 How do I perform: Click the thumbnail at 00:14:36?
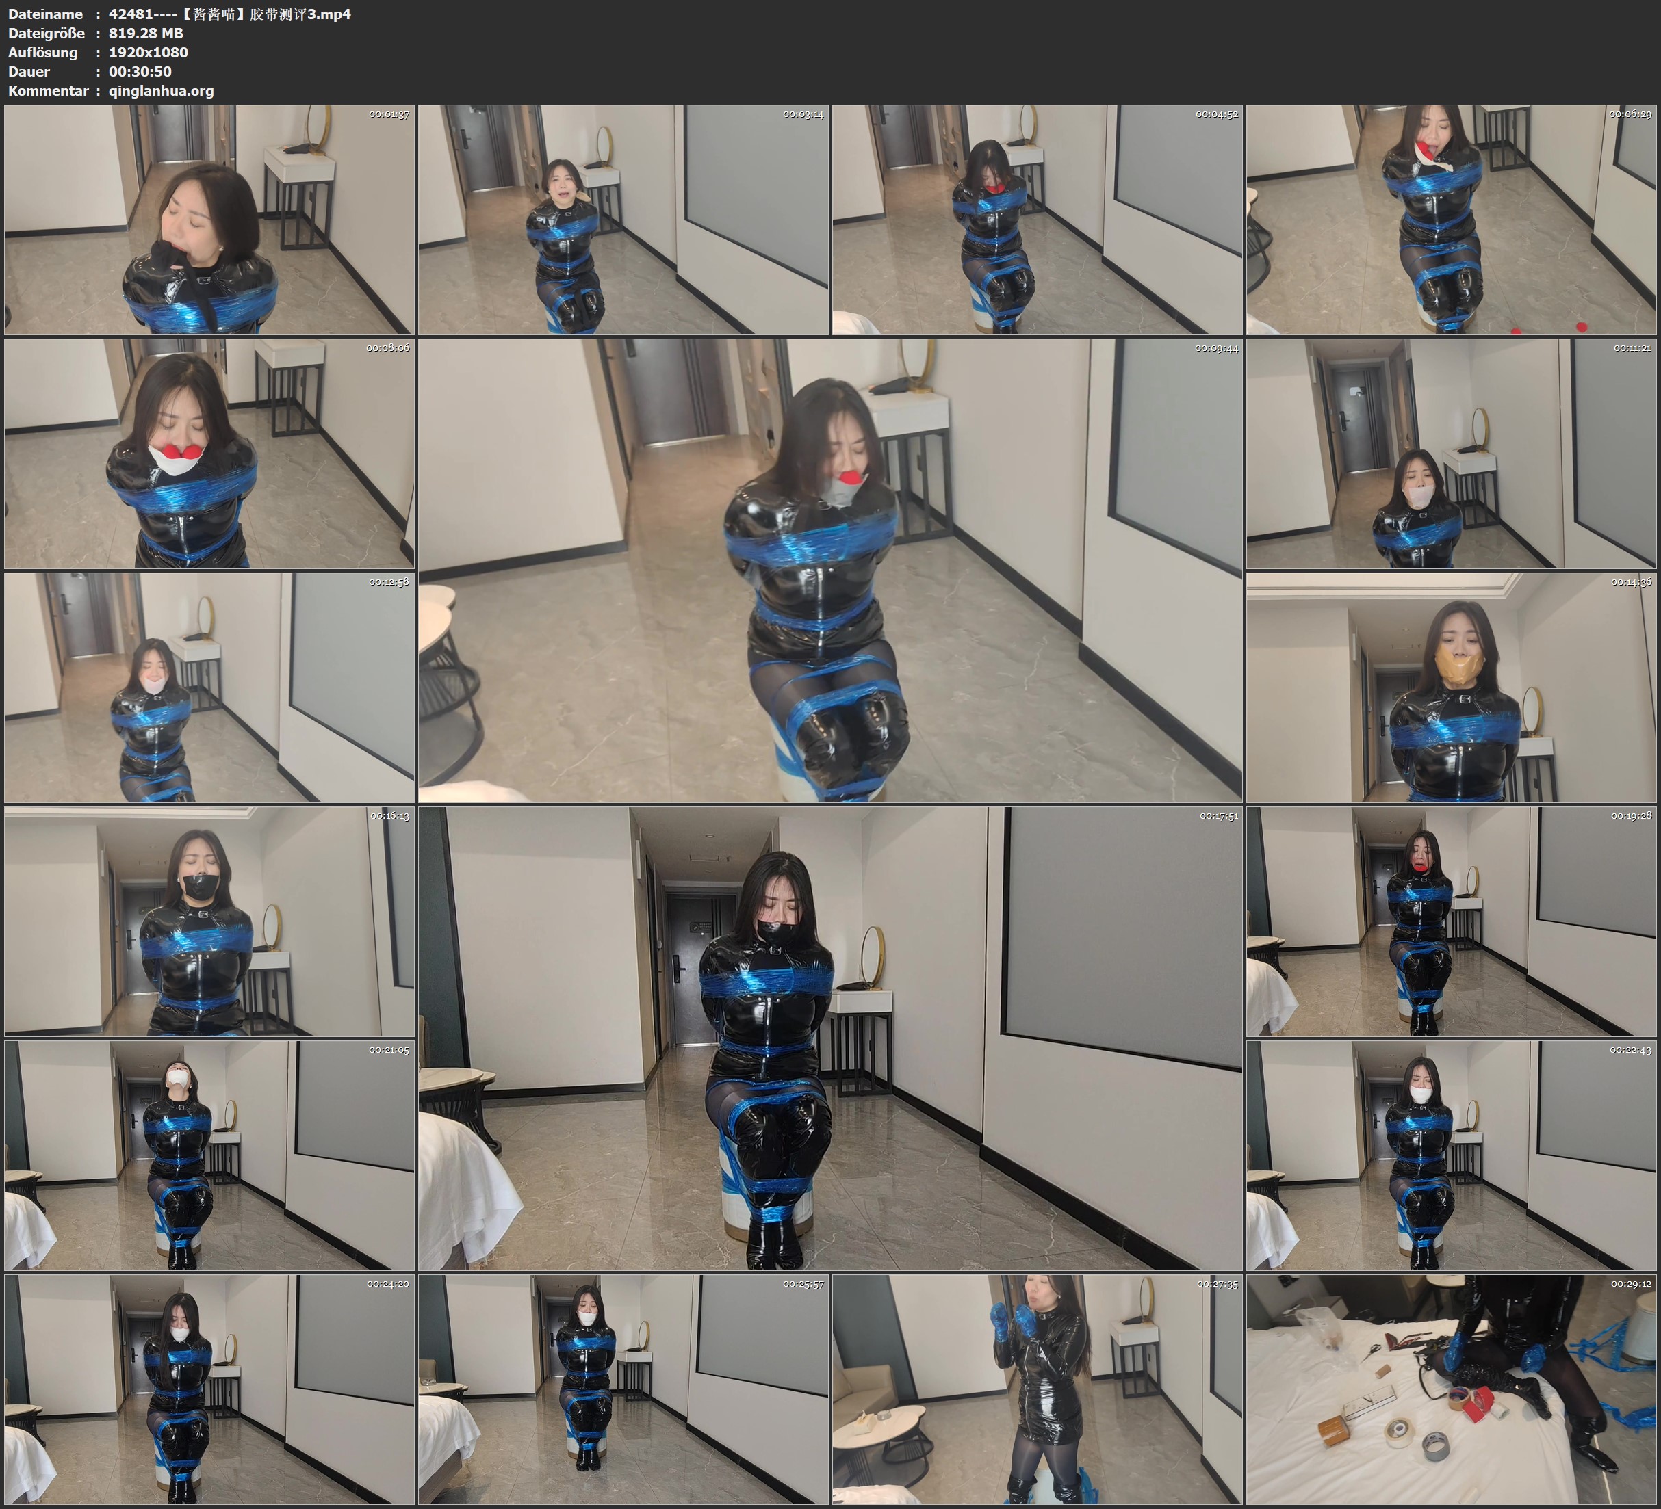coord(1451,687)
